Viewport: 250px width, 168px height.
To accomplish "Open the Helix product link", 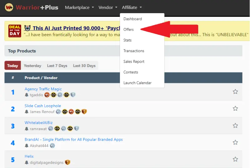I will [29, 156].
